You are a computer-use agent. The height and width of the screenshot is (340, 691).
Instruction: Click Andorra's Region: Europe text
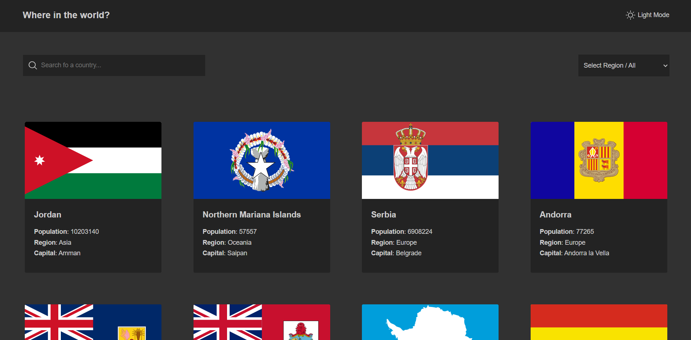(x=562, y=243)
